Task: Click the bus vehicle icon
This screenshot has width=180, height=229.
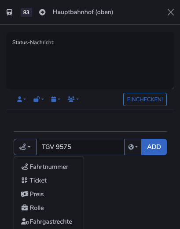Action: coord(9,12)
